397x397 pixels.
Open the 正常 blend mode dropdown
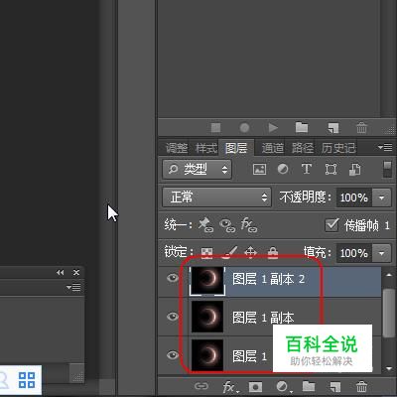pyautogui.click(x=216, y=198)
